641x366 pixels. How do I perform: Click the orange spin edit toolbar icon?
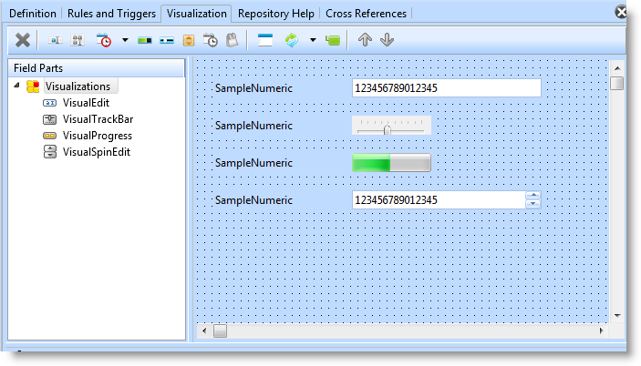coord(189,40)
